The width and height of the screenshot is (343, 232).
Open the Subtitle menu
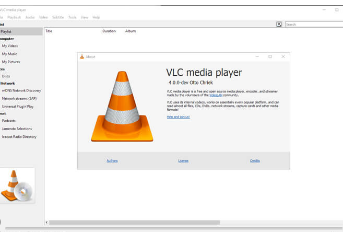(x=58, y=17)
